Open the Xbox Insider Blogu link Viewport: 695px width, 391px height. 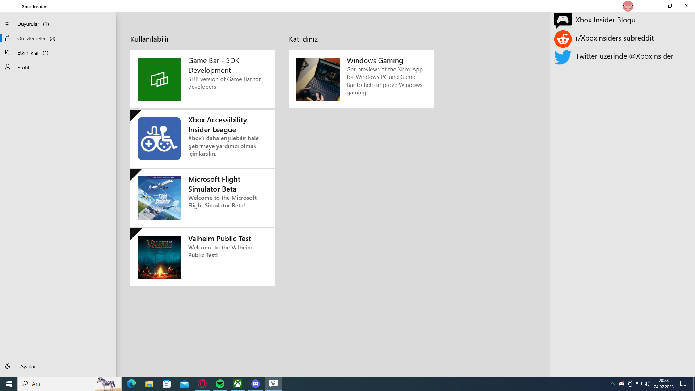pyautogui.click(x=605, y=20)
